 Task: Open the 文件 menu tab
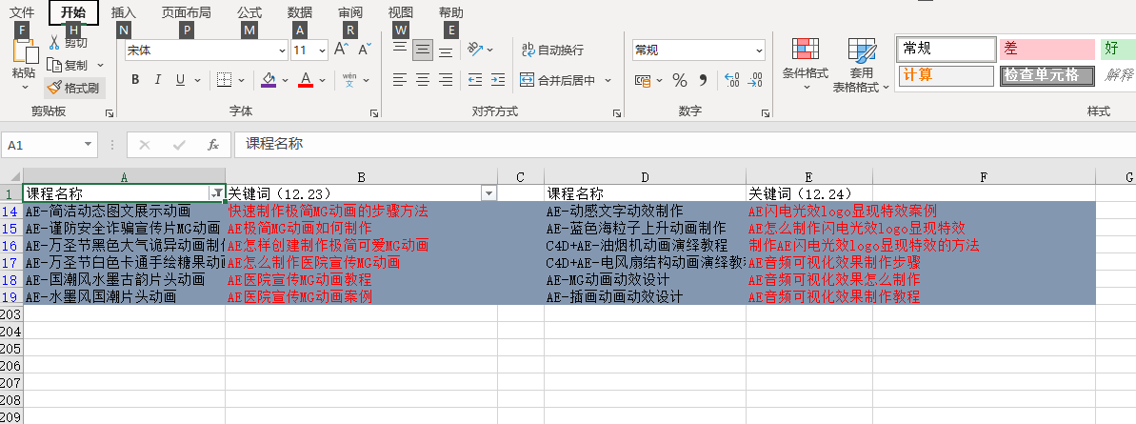coord(22,12)
